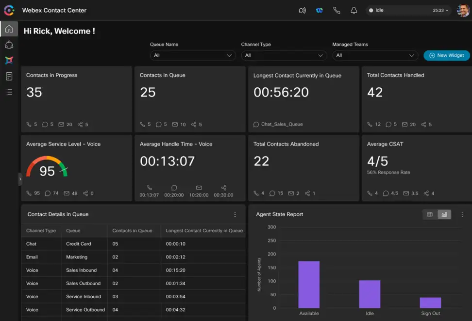Screen dimensions: 472x321
Task: Click the audio speaker icon in header
Action: click(x=302, y=11)
